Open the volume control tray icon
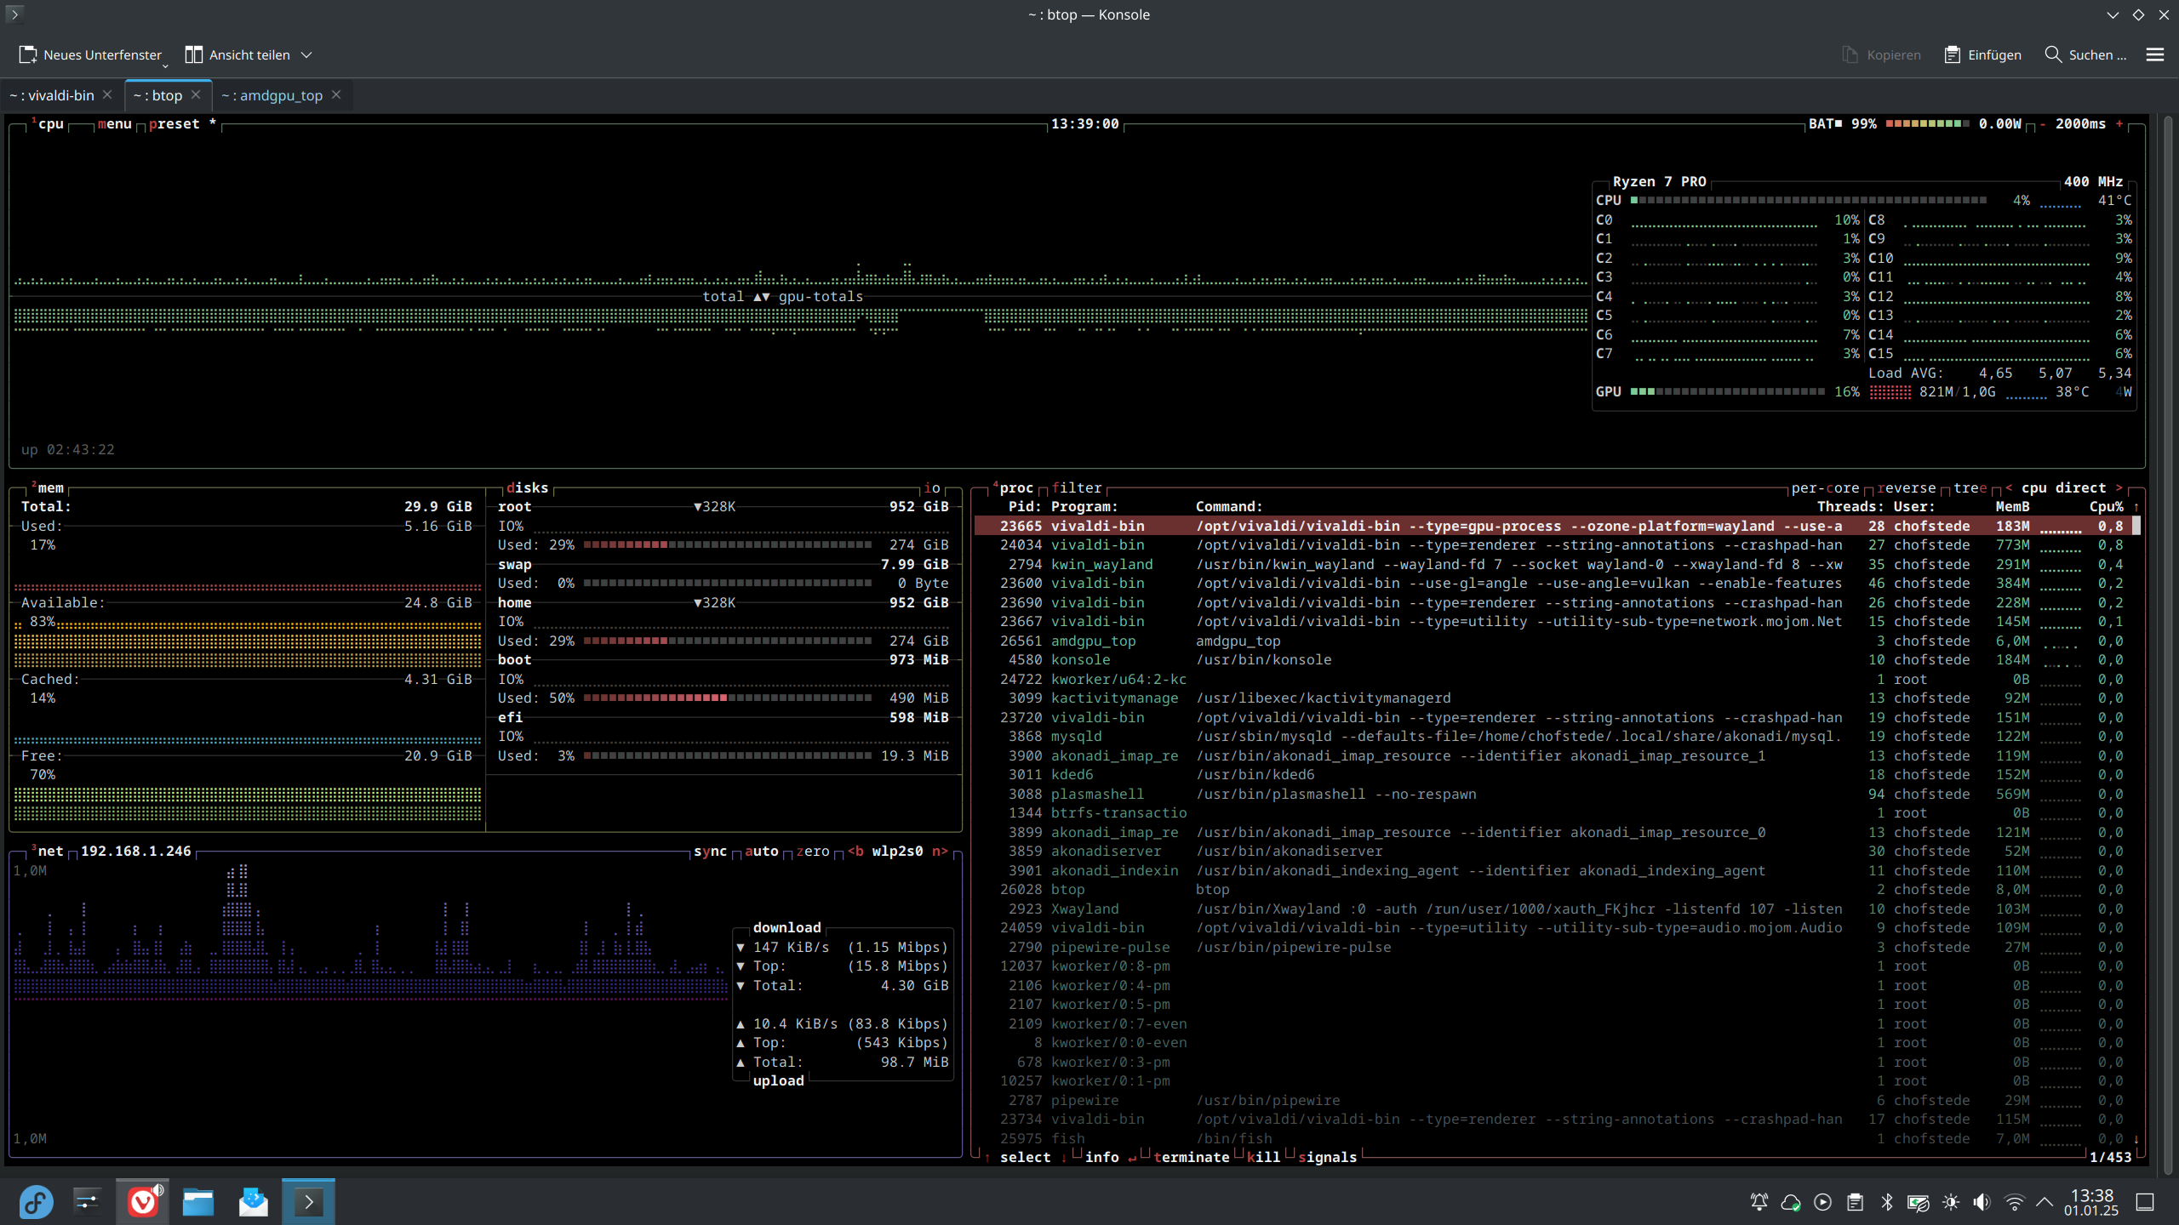This screenshot has height=1225, width=2179. tap(1982, 1202)
